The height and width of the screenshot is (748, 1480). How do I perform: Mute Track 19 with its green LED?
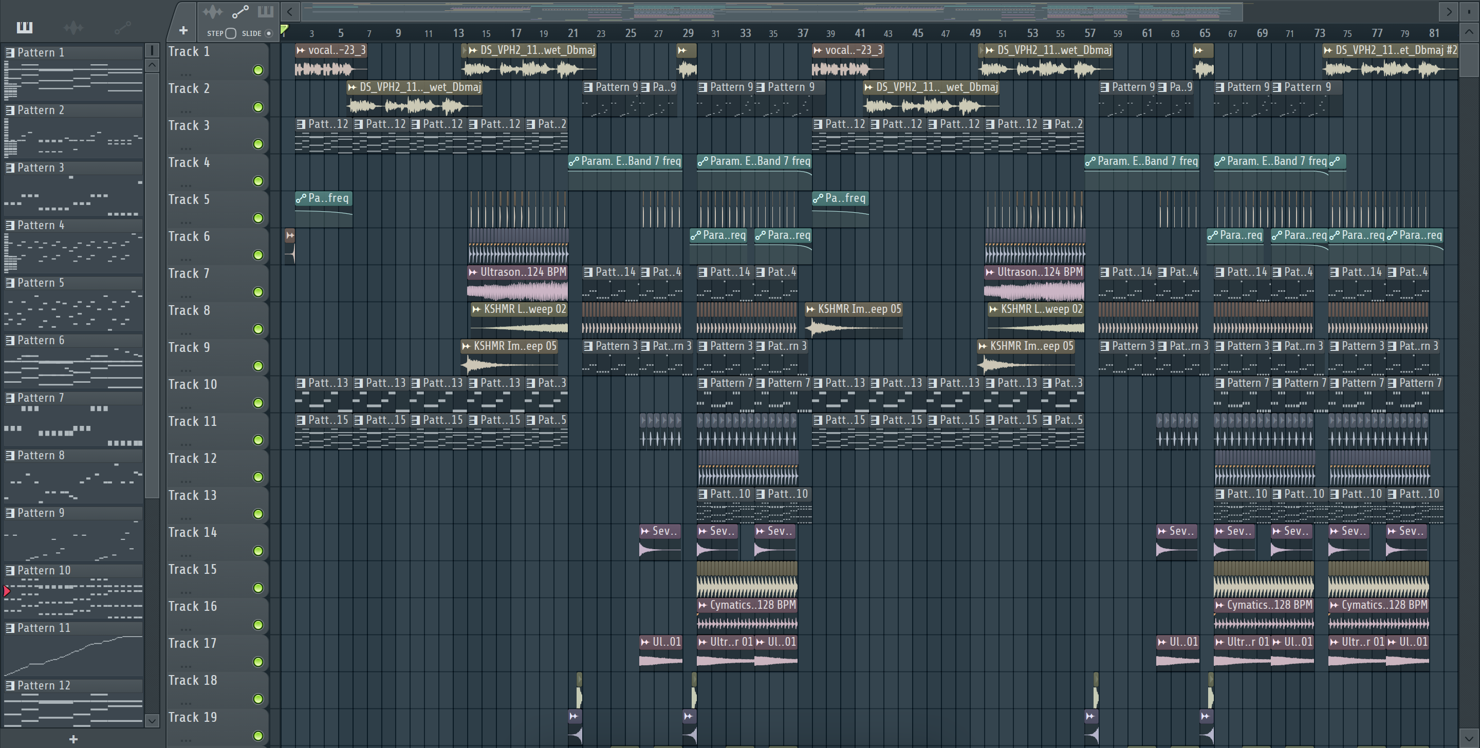pos(258,735)
